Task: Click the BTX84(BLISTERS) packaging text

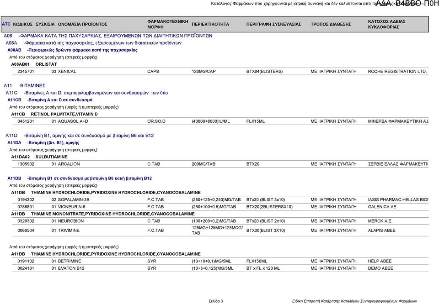Action: click(x=265, y=72)
